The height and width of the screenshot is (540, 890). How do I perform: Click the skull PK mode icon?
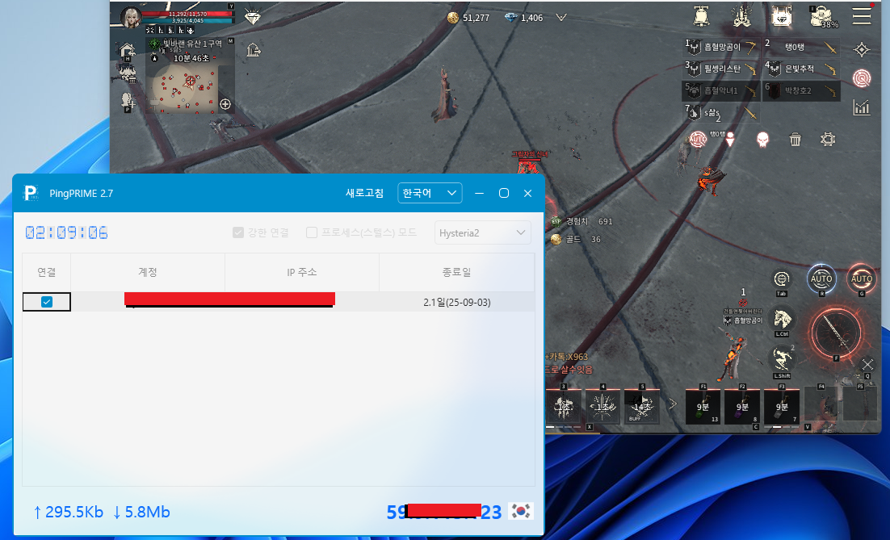pyautogui.click(x=763, y=139)
